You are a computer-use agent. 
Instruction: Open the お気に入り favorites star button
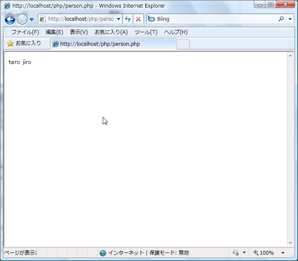(x=24, y=44)
